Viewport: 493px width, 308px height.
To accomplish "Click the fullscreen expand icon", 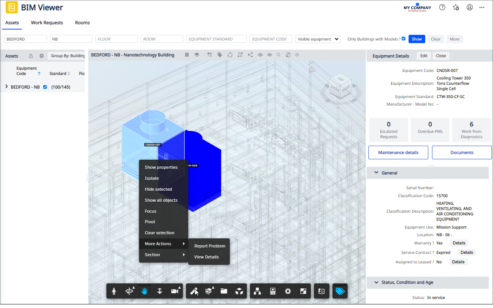I will 303,291.
